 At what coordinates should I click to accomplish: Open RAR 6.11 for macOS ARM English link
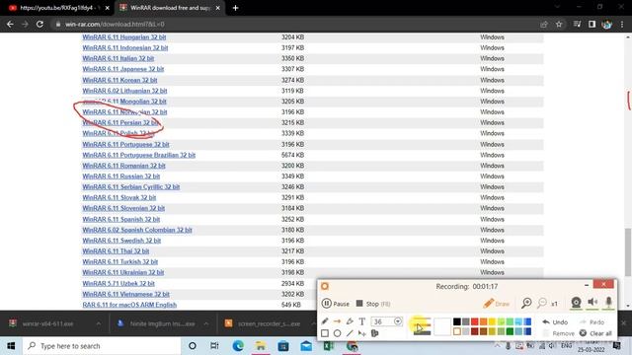[x=129, y=305]
